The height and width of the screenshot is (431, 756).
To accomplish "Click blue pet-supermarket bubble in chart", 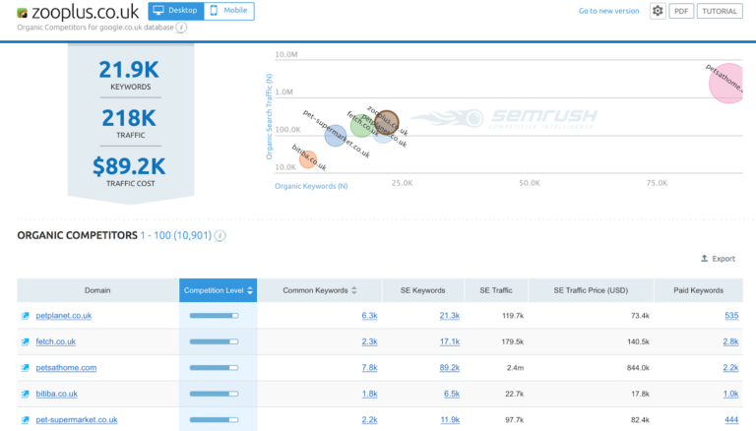I will 335,136.
